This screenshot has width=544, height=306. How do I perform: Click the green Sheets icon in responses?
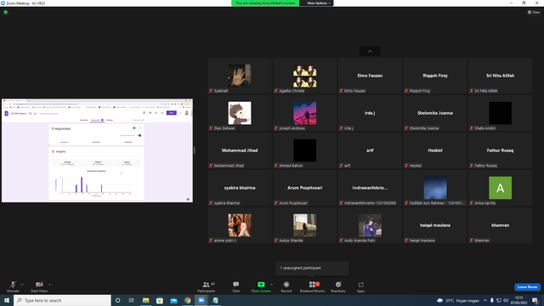click(x=134, y=128)
